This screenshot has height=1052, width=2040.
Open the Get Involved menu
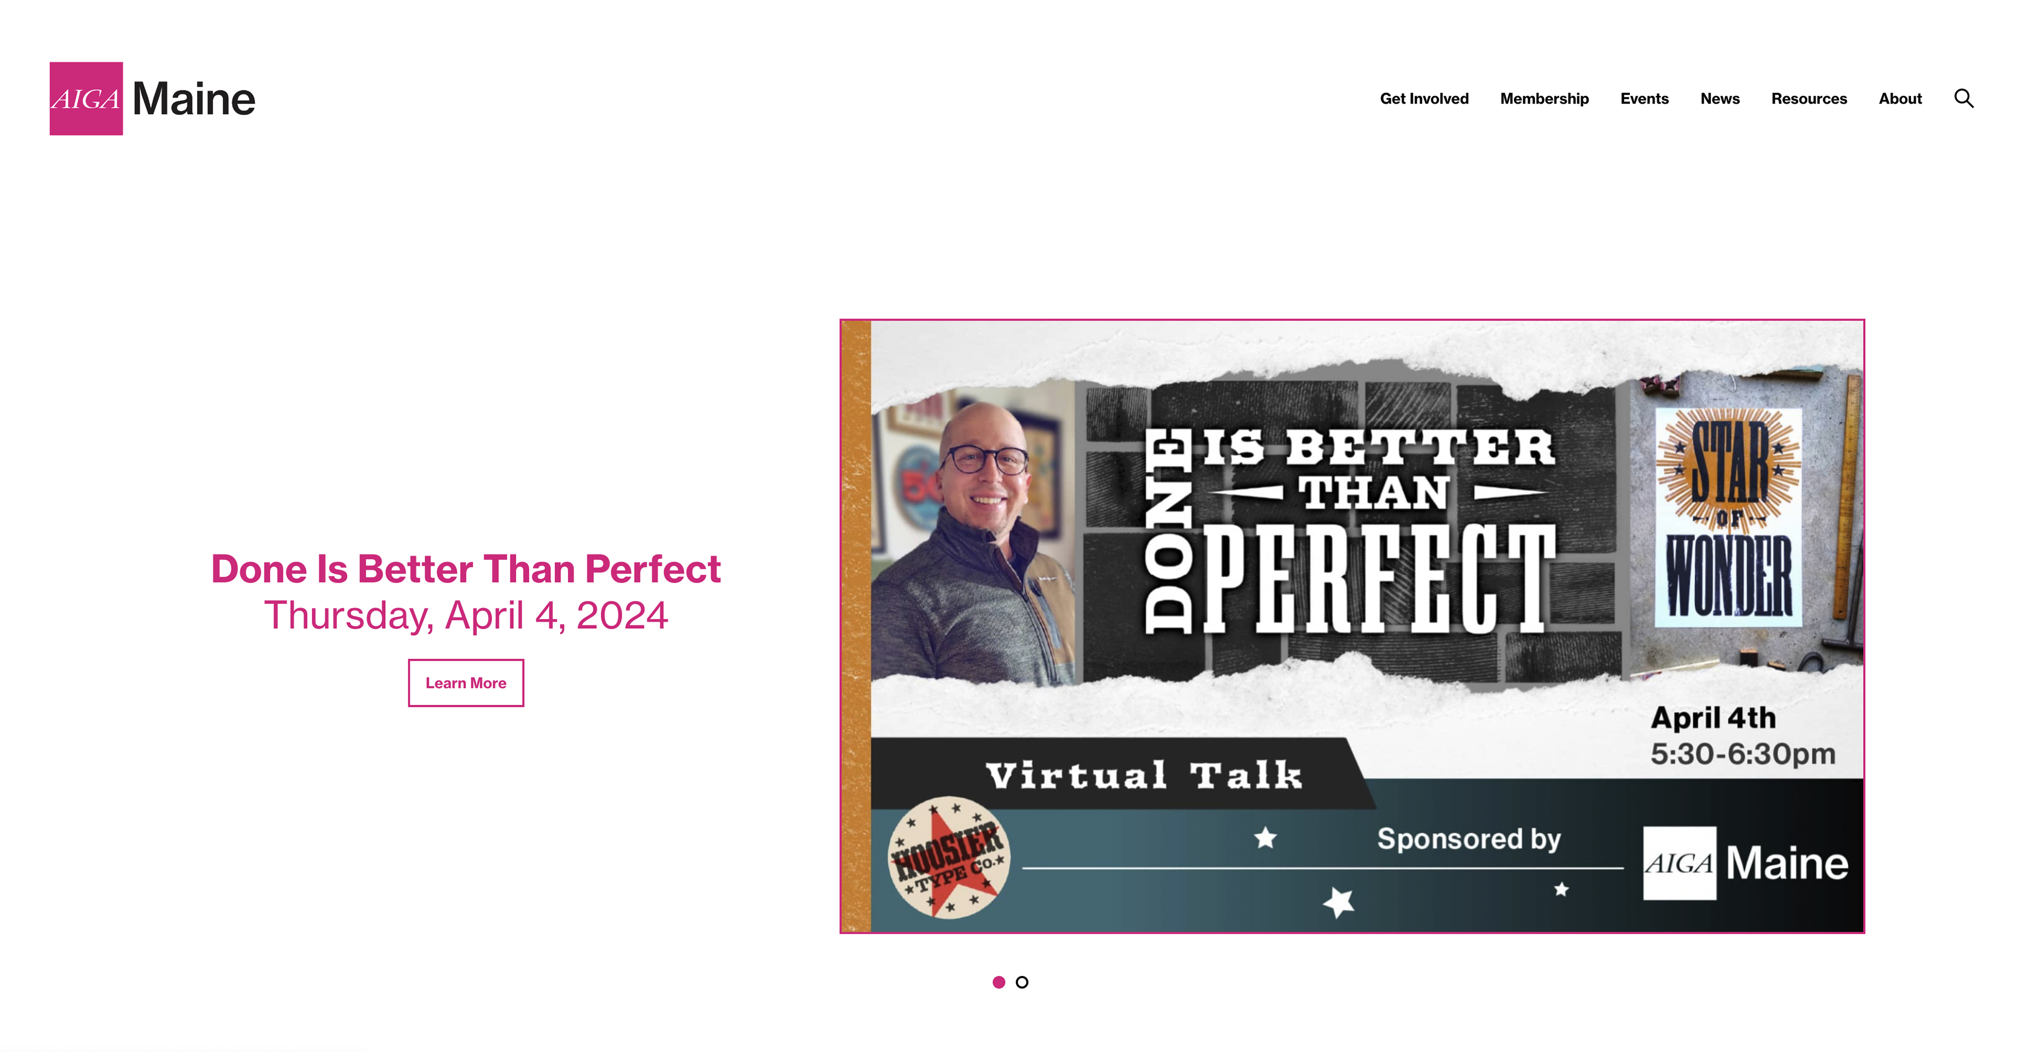click(x=1424, y=99)
